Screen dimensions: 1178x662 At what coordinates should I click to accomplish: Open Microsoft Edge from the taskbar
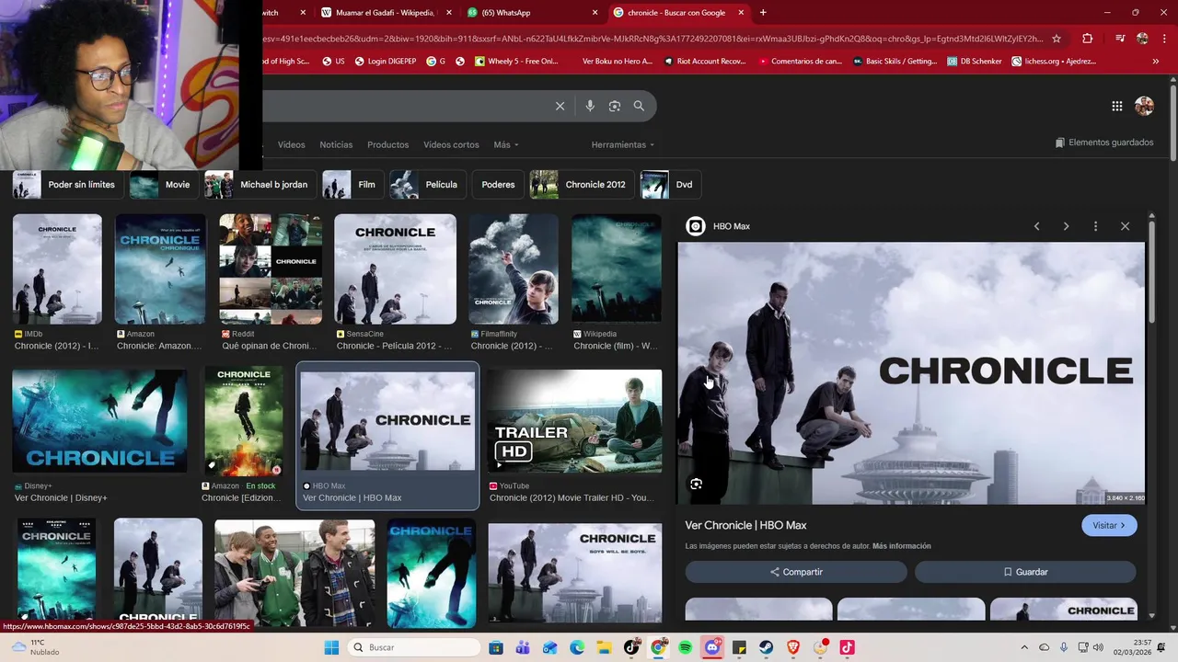point(577,647)
